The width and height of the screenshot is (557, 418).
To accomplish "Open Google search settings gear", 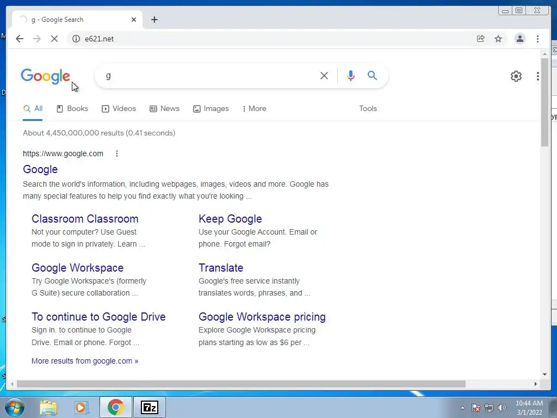I will pyautogui.click(x=516, y=76).
